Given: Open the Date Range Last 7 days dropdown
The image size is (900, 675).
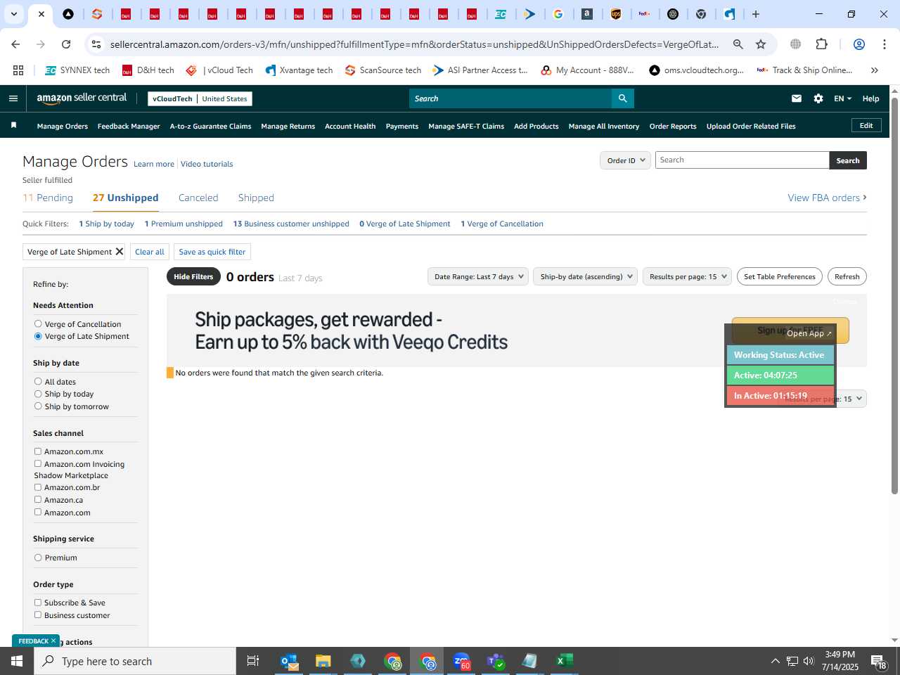Looking at the screenshot, I should (479, 276).
